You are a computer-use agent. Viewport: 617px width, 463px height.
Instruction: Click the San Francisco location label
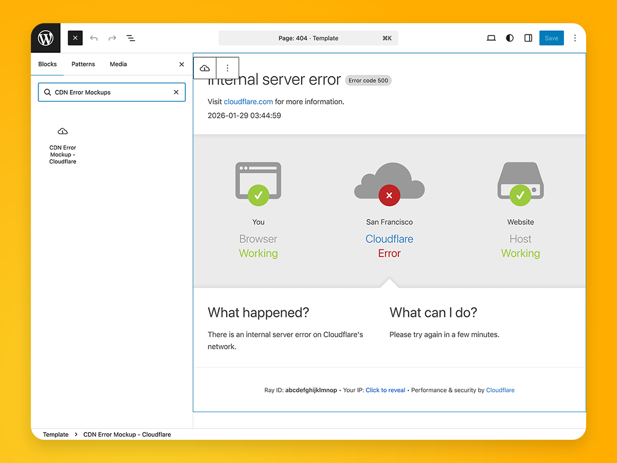point(389,222)
